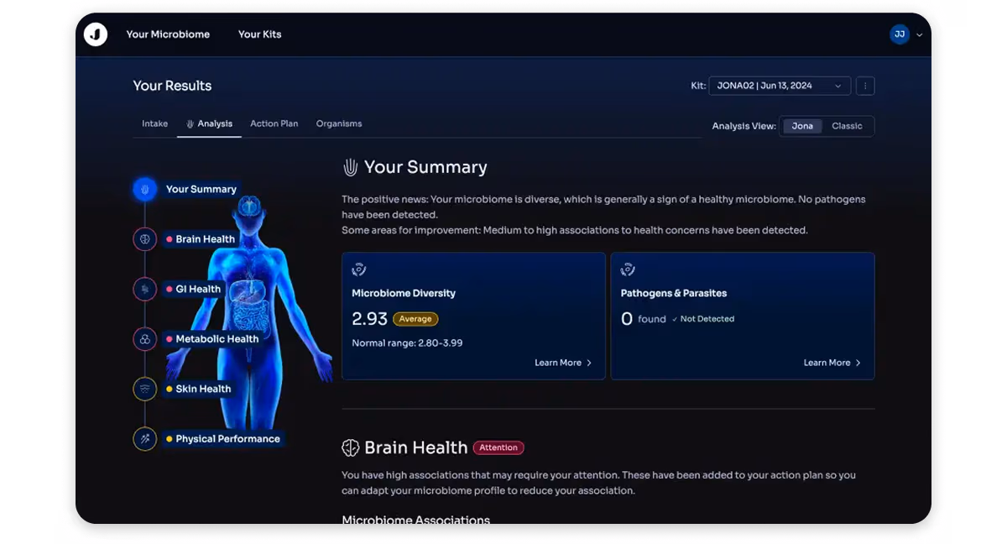Viewport: 1007px width, 544px height.
Task: Switch to Classic analysis view
Action: tap(847, 126)
